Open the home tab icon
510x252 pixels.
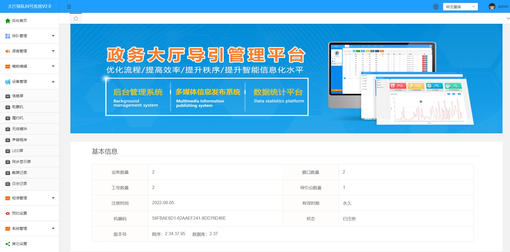(x=76, y=18)
